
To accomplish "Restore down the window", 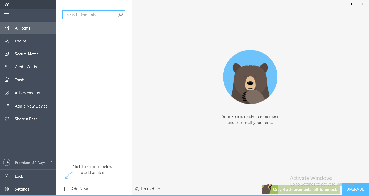I will click(350, 4).
